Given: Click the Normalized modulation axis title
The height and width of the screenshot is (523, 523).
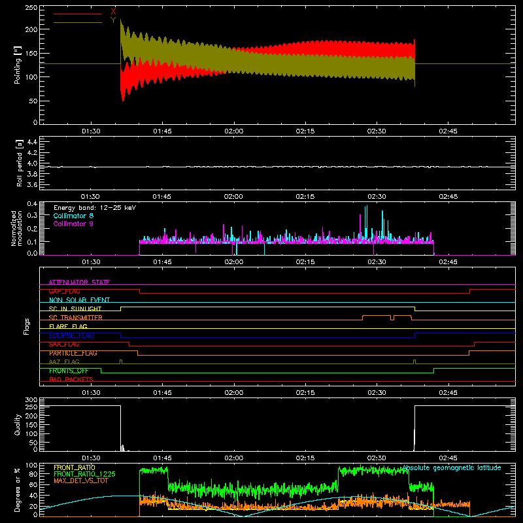Looking at the screenshot, I should click(x=16, y=228).
